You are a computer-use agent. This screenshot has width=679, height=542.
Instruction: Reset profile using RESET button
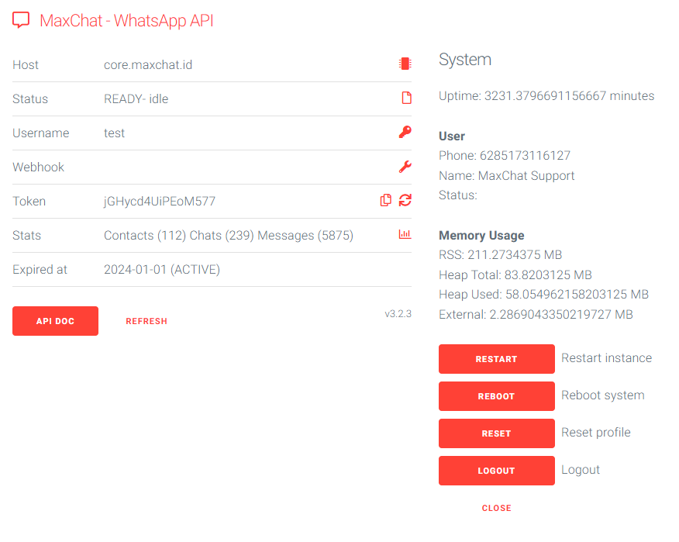pyautogui.click(x=496, y=433)
